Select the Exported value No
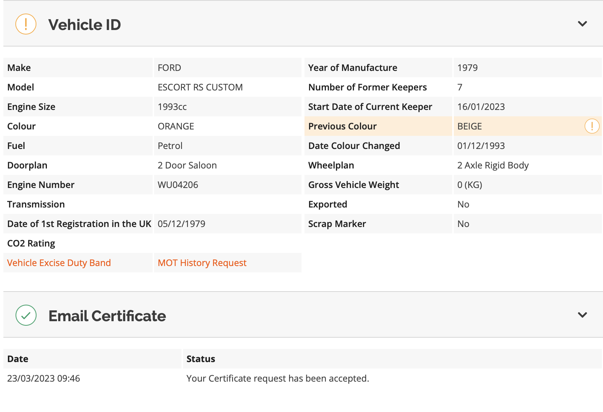Viewport: 603px width, 412px height. (463, 204)
